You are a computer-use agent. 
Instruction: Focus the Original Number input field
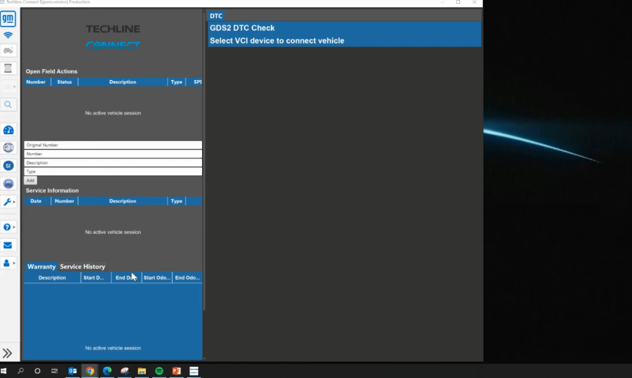pos(113,145)
